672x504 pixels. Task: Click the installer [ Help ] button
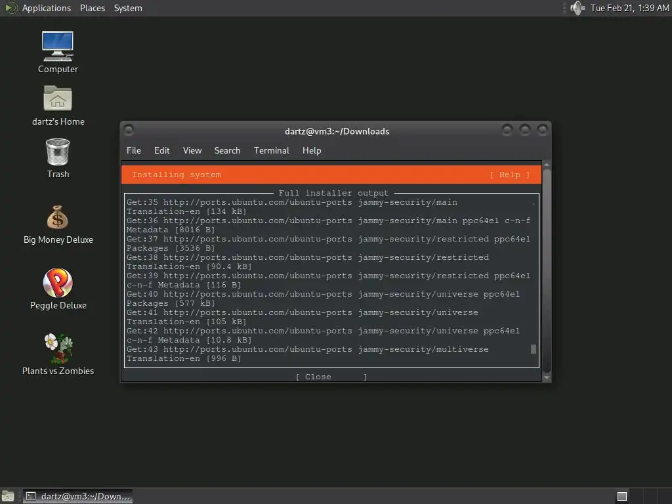point(509,175)
